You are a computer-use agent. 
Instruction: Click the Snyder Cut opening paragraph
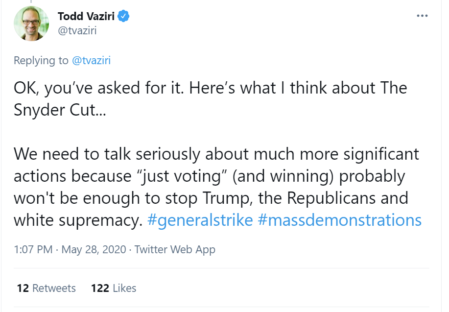[x=211, y=99]
